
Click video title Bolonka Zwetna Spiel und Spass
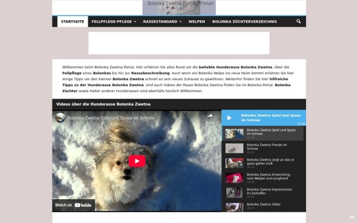(111, 118)
